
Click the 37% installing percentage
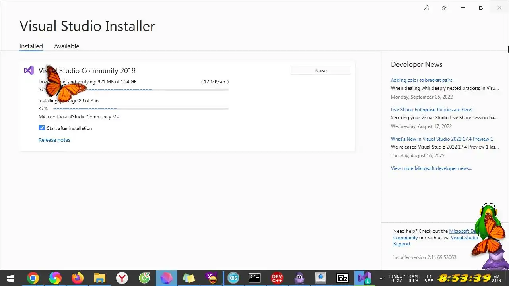(43, 109)
